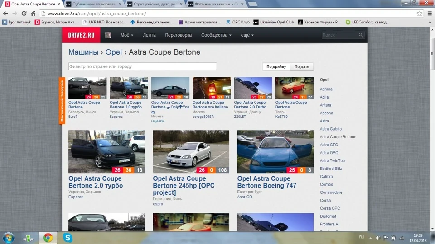Bookmark this page with the star icon

tap(420, 14)
